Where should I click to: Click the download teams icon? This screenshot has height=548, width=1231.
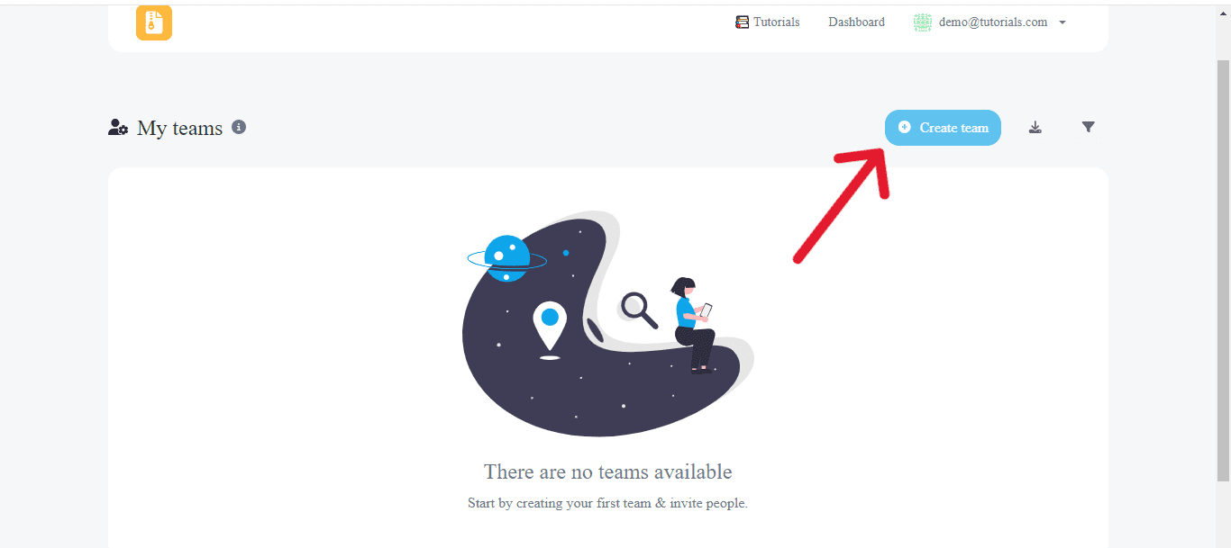pos(1035,128)
